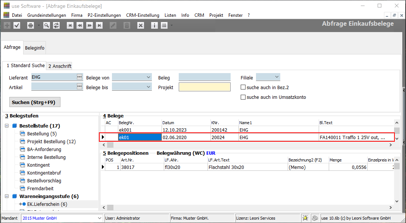406x223 pixels.
Task: Click the grid layout toolbar icon
Action: point(164,25)
